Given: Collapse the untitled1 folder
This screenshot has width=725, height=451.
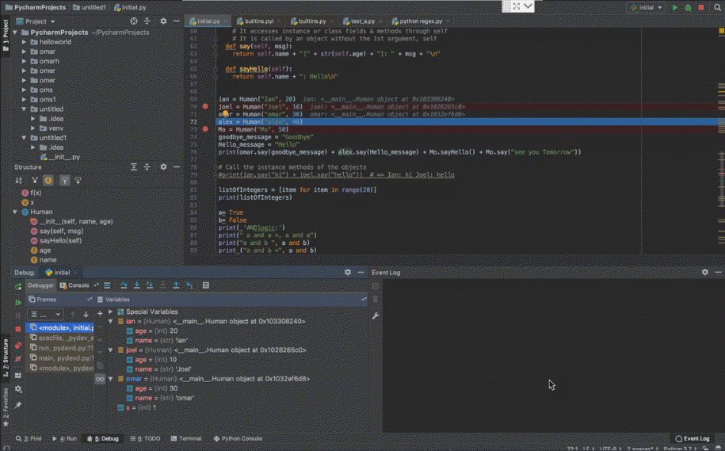Looking at the screenshot, I should click(x=24, y=138).
